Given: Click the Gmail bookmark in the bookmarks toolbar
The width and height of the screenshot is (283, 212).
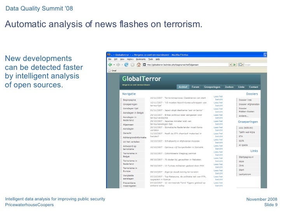Looking at the screenshot, I should (112, 71).
